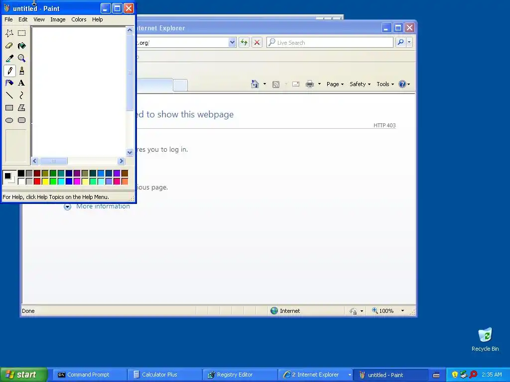This screenshot has height=382, width=510.
Task: Click the Stop button in Internet Explorer
Action: [257, 42]
